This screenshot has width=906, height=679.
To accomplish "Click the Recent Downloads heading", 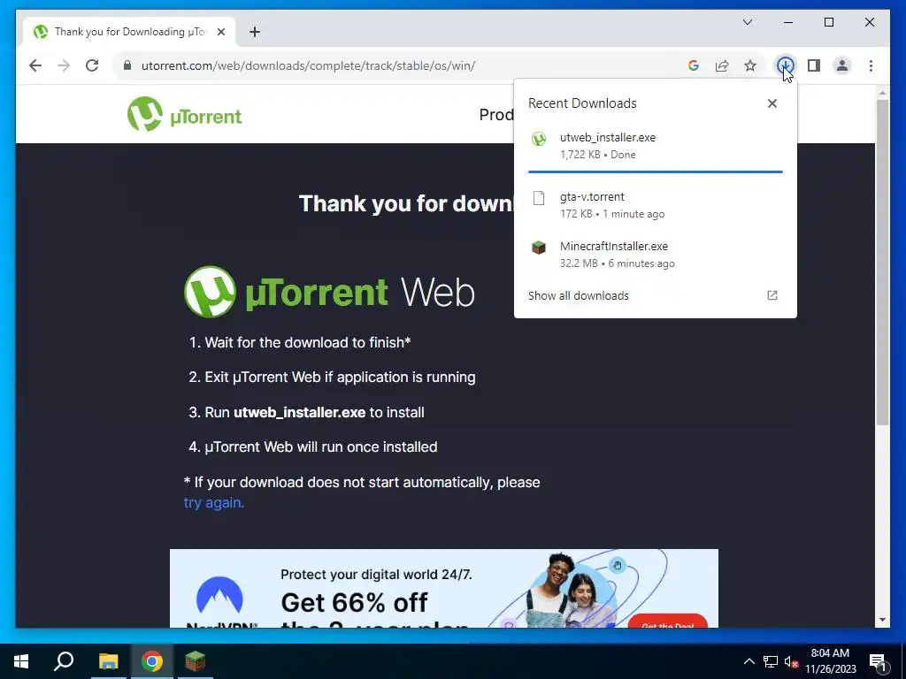I will pos(582,103).
